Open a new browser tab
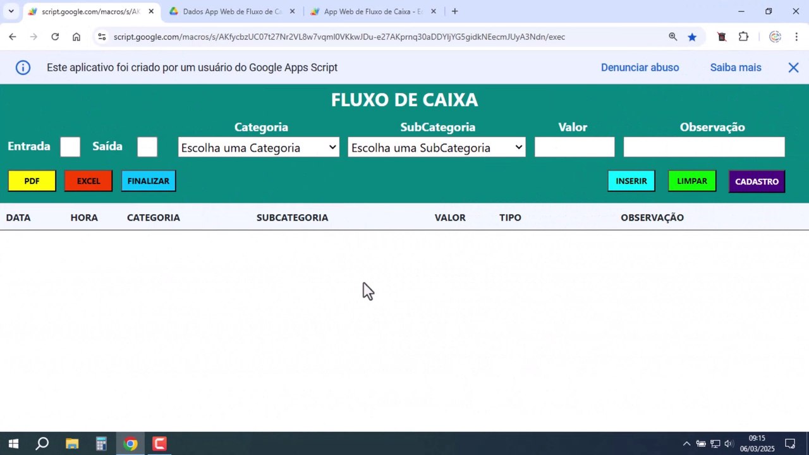Screen dimensions: 809x455 (454, 11)
